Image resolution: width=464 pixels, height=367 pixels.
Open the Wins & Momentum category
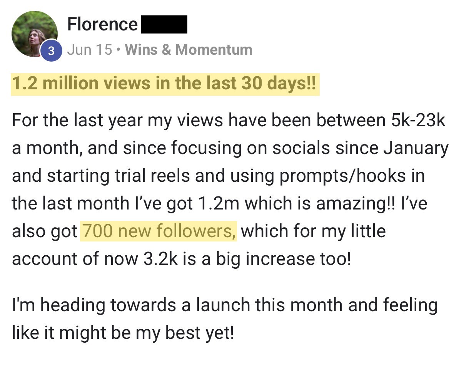coord(189,49)
